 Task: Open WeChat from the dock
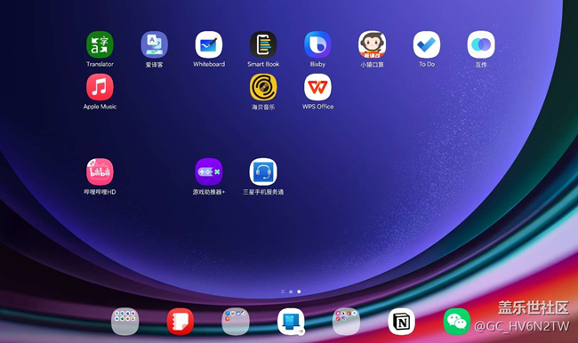click(457, 322)
